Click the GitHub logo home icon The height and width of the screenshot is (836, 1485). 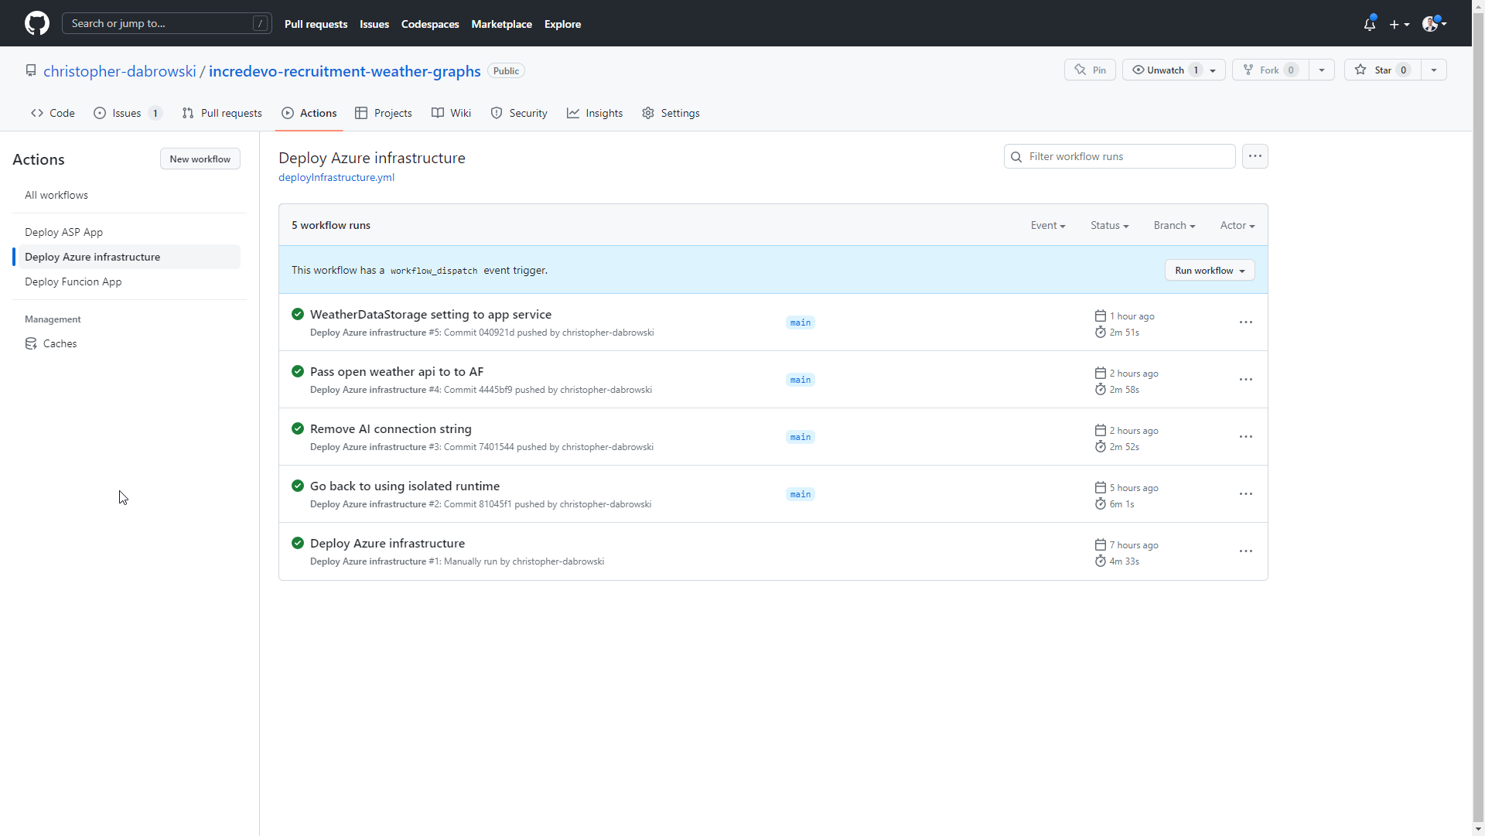(36, 23)
